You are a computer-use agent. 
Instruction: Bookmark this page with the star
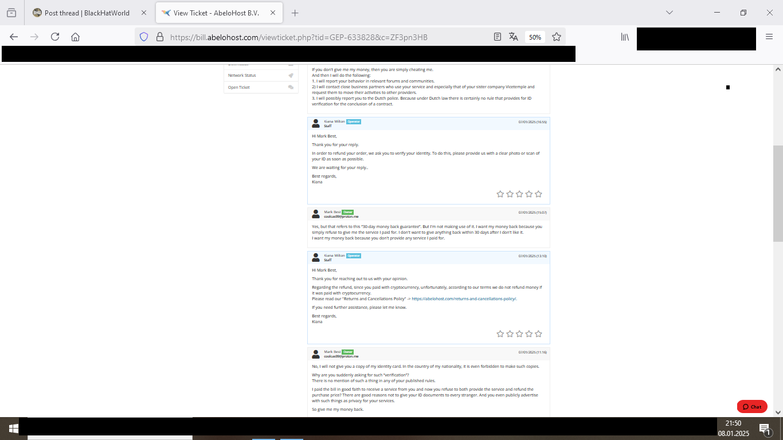click(556, 37)
